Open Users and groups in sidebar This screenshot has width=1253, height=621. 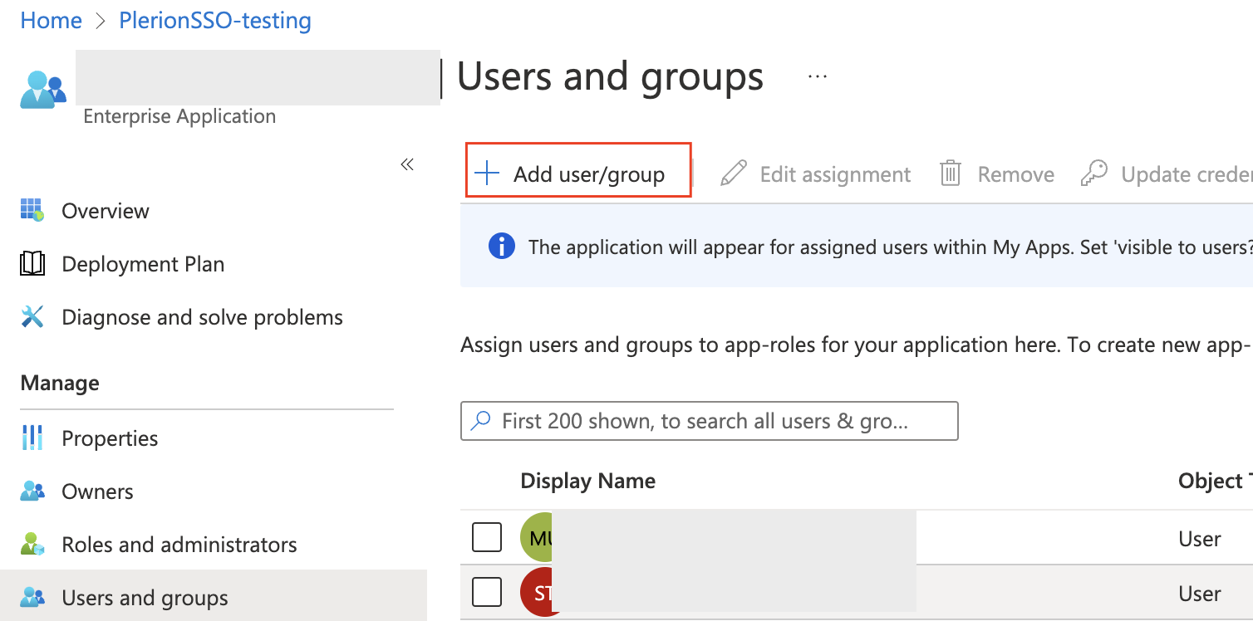(x=145, y=598)
